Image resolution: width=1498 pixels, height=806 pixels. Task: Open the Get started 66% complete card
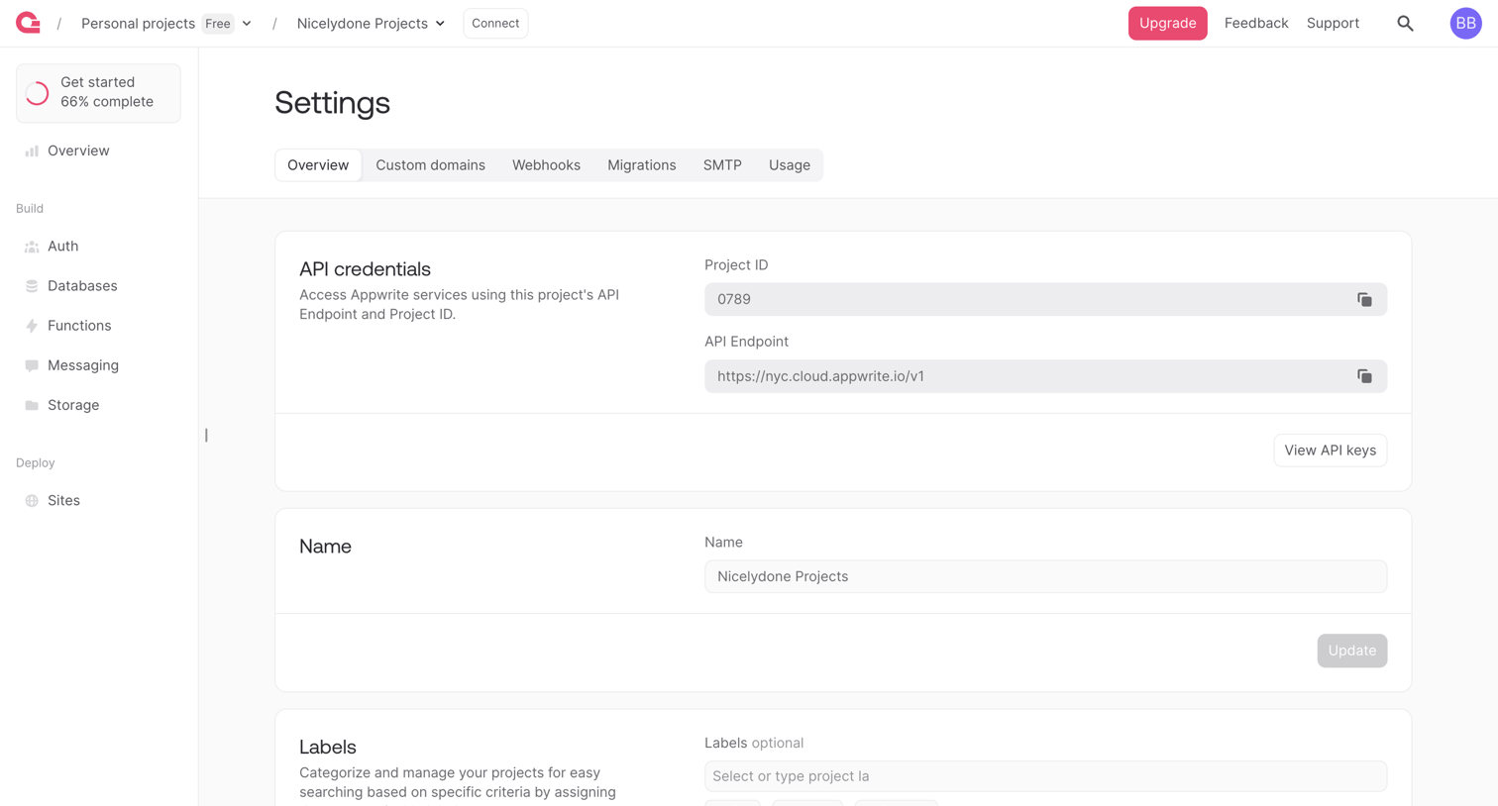coord(98,93)
